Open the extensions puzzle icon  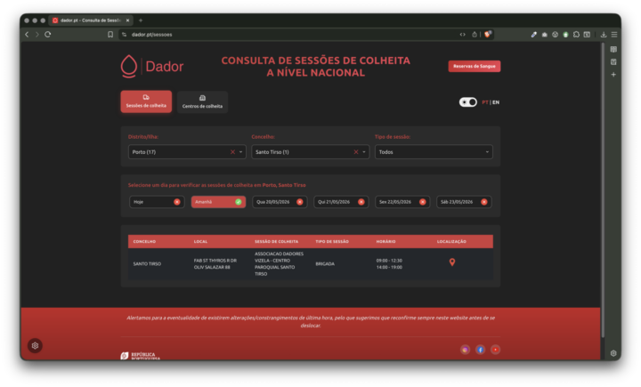pyautogui.click(x=576, y=35)
